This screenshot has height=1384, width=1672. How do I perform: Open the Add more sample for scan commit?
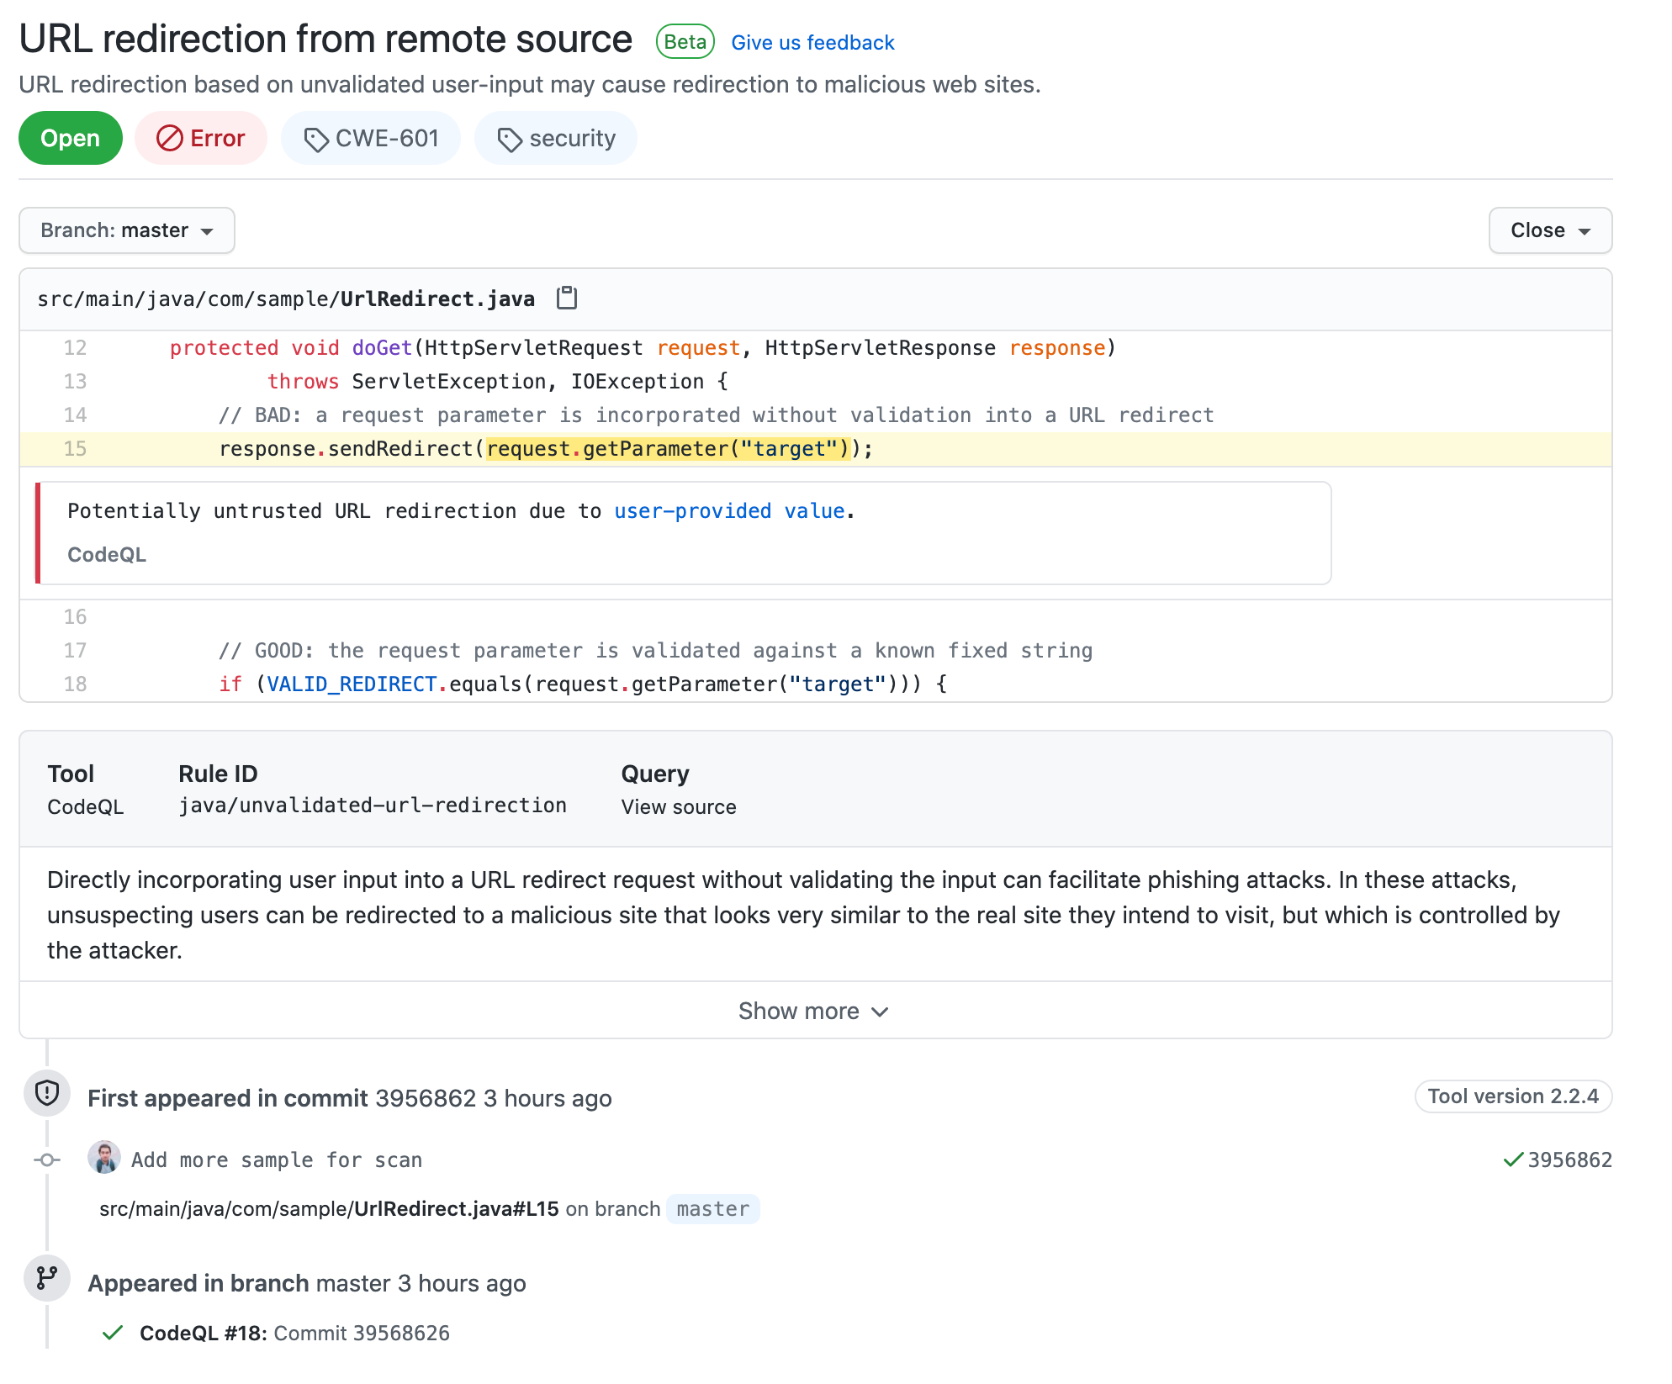coord(277,1160)
